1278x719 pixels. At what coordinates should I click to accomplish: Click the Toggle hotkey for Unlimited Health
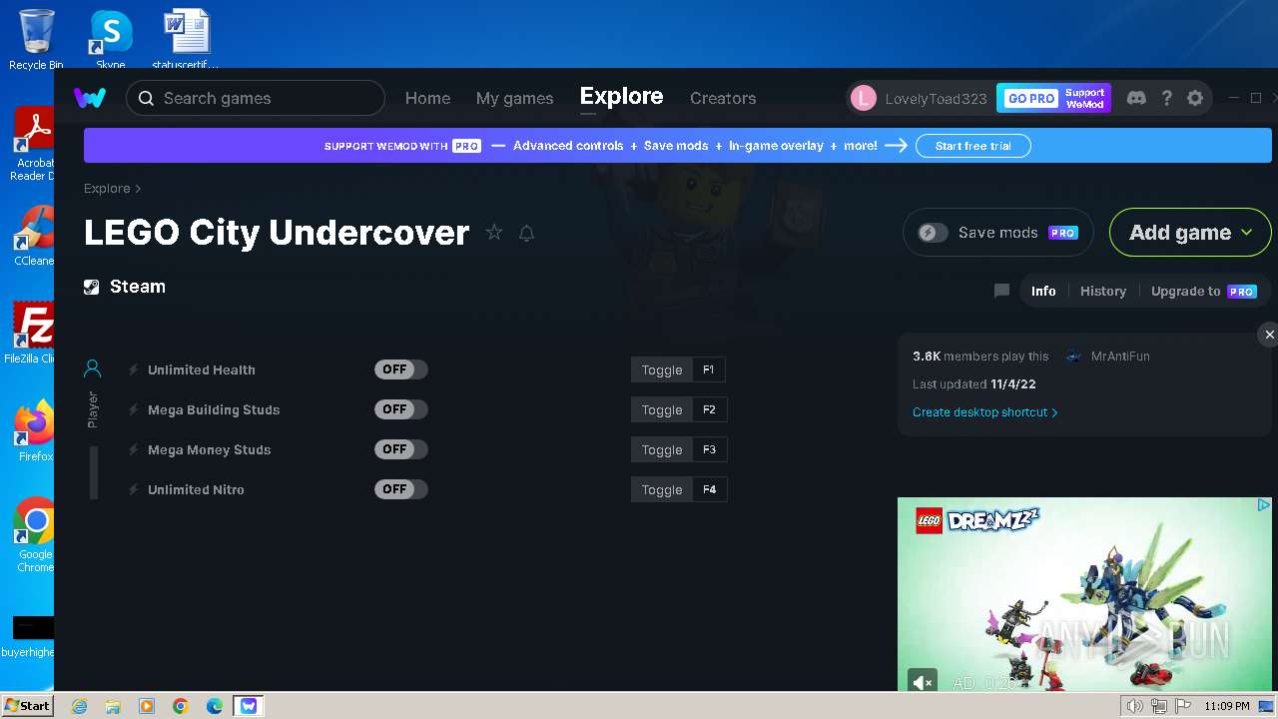(x=662, y=369)
